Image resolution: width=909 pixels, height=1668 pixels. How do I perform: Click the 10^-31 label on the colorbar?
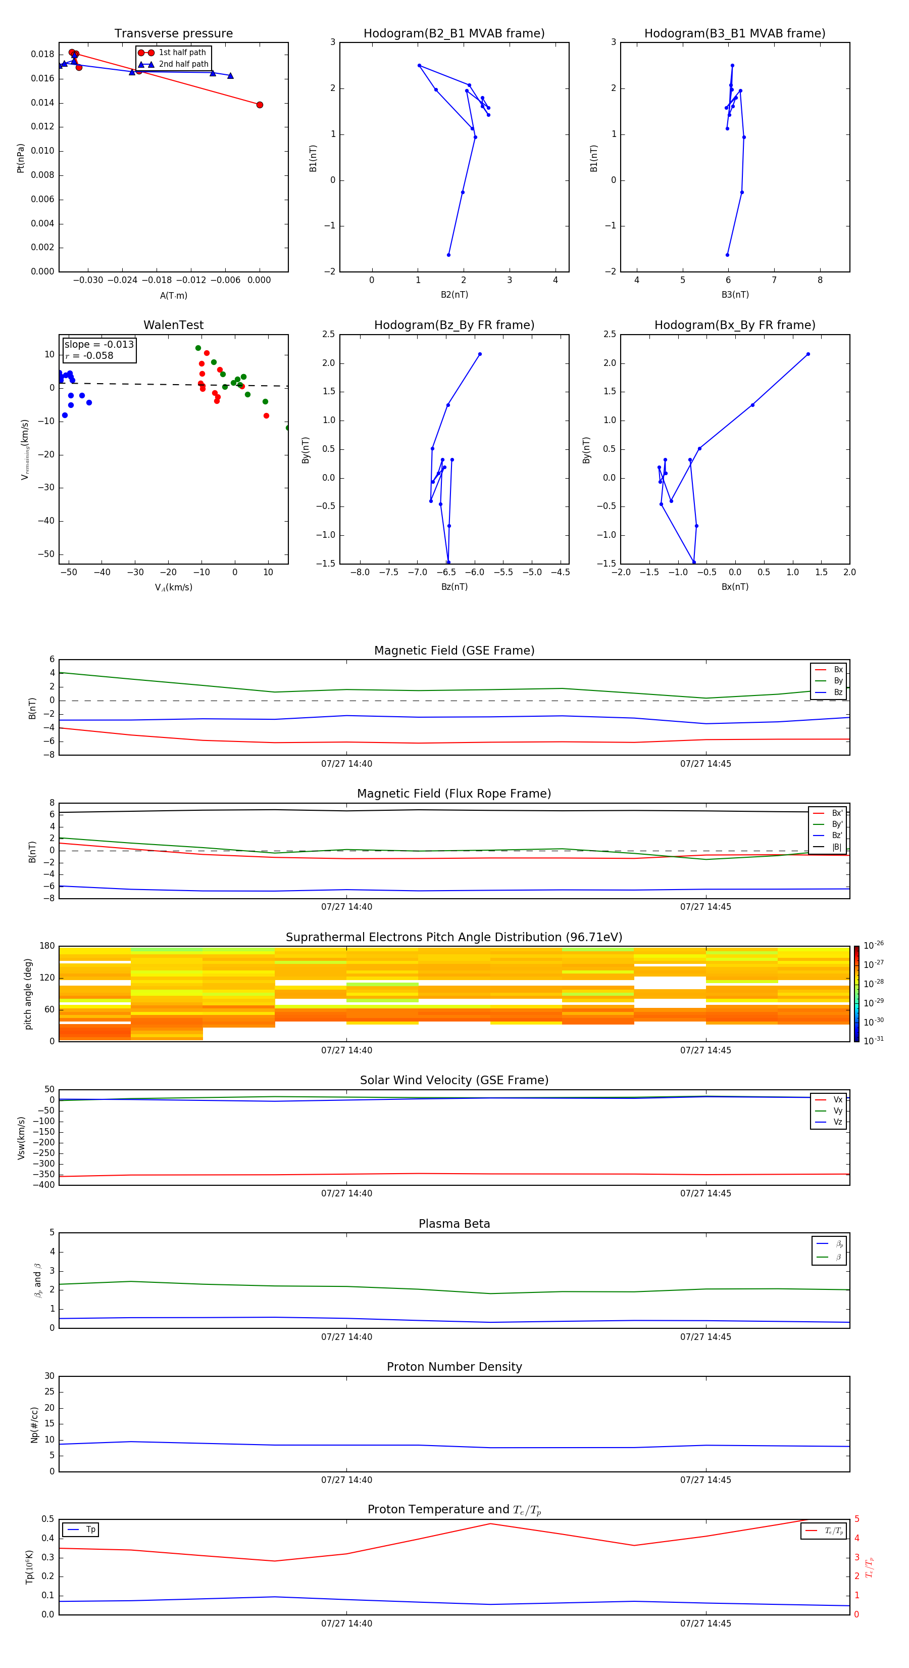pos(874,1041)
